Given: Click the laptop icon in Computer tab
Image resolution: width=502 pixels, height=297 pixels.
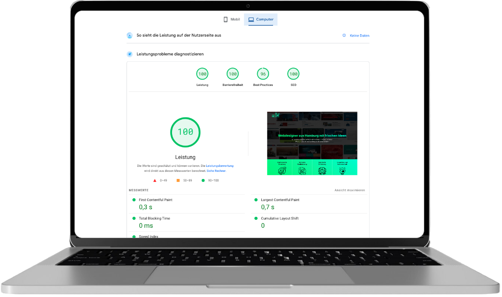Looking at the screenshot, I should click(251, 20).
